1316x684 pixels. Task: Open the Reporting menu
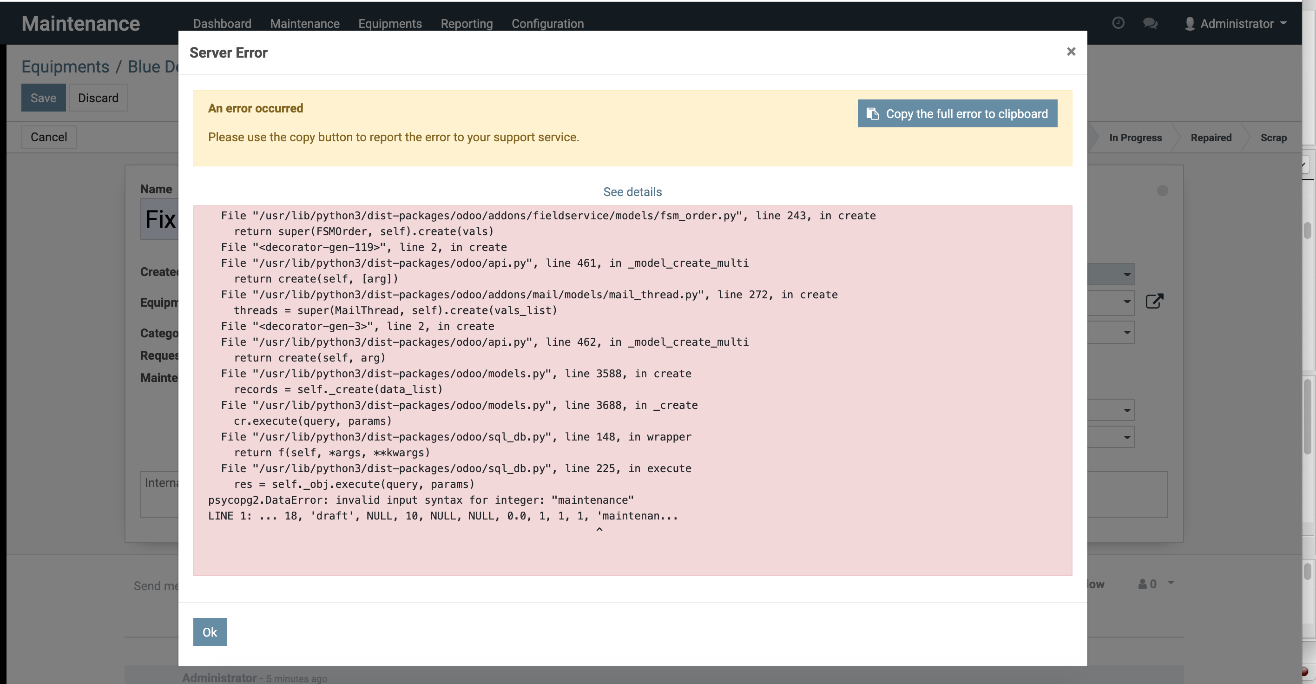(x=466, y=24)
